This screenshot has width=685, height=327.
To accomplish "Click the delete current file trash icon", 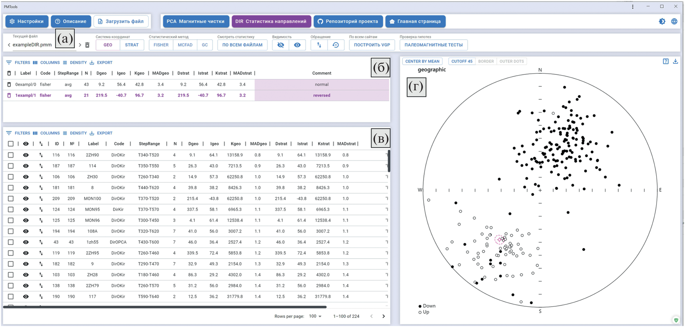I will tap(87, 45).
